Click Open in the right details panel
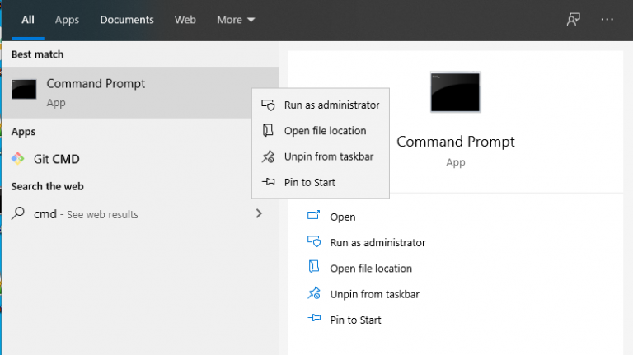This screenshot has height=355, width=633. click(342, 217)
